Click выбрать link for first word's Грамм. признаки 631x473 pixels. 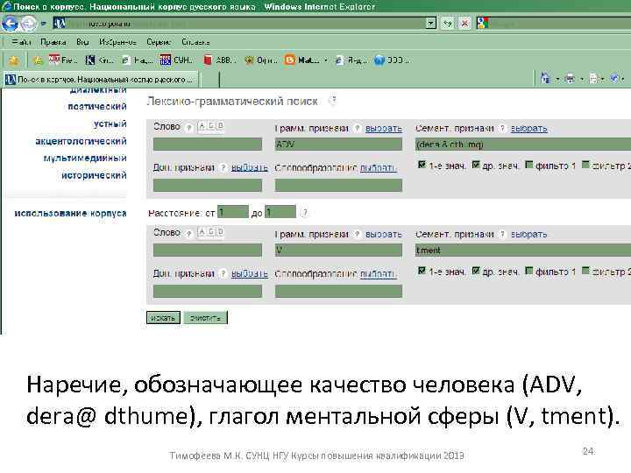[384, 128]
